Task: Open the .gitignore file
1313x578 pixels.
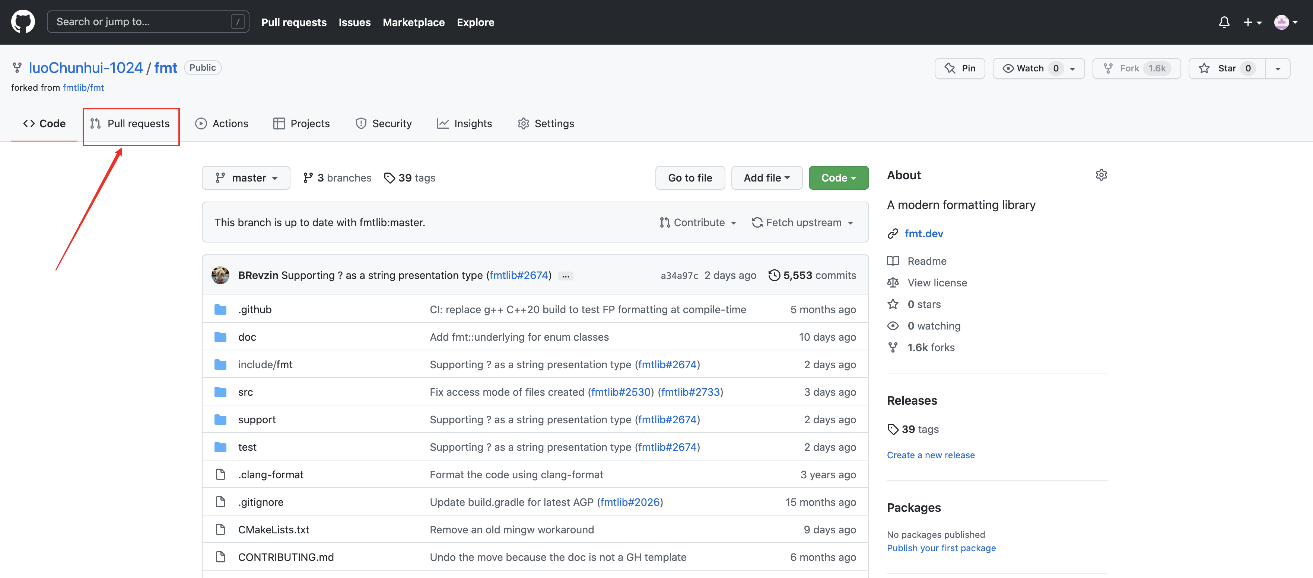Action: pyautogui.click(x=260, y=502)
